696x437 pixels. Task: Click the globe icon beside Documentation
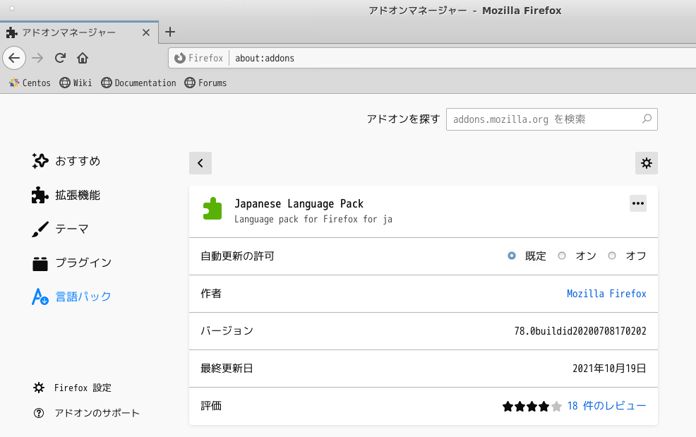(107, 83)
